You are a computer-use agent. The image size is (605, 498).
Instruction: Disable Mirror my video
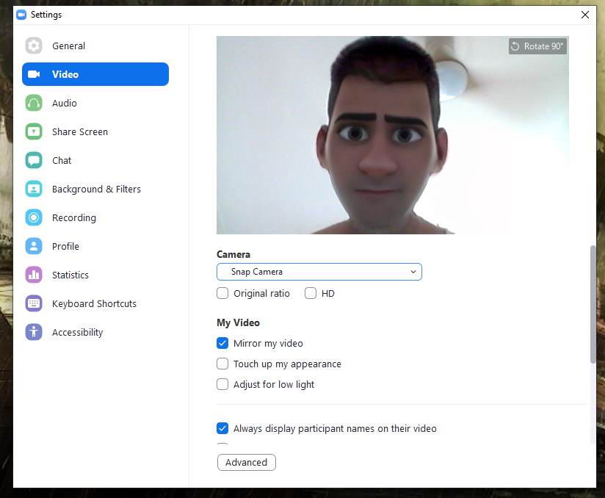click(222, 343)
